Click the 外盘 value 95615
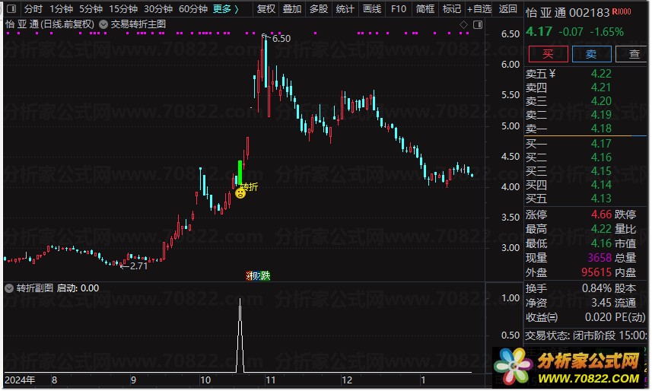The image size is (652, 391). coord(596,272)
